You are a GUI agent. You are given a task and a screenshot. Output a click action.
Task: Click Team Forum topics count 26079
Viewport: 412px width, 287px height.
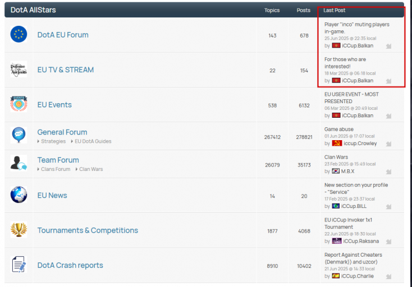(x=272, y=165)
